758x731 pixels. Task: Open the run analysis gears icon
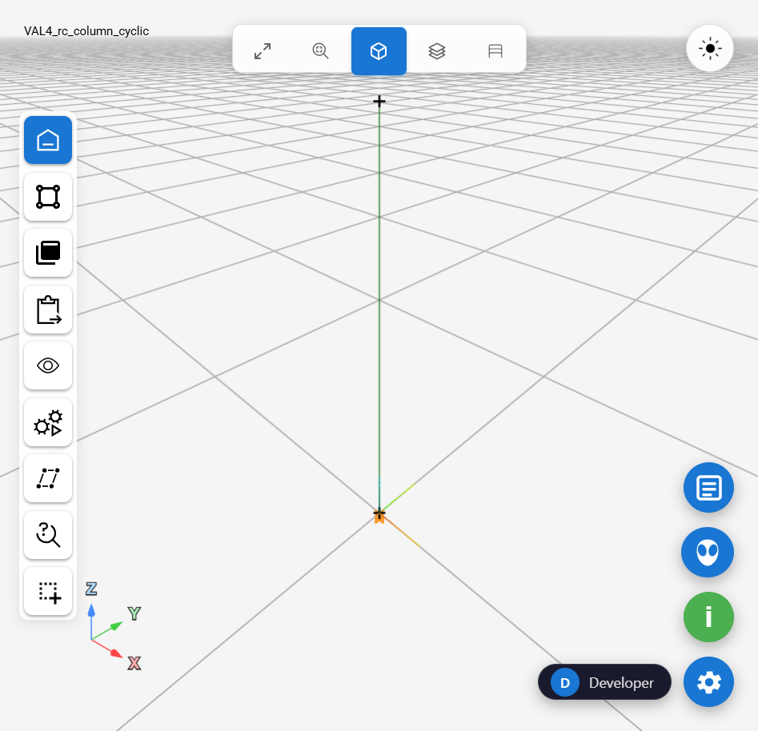(x=48, y=422)
